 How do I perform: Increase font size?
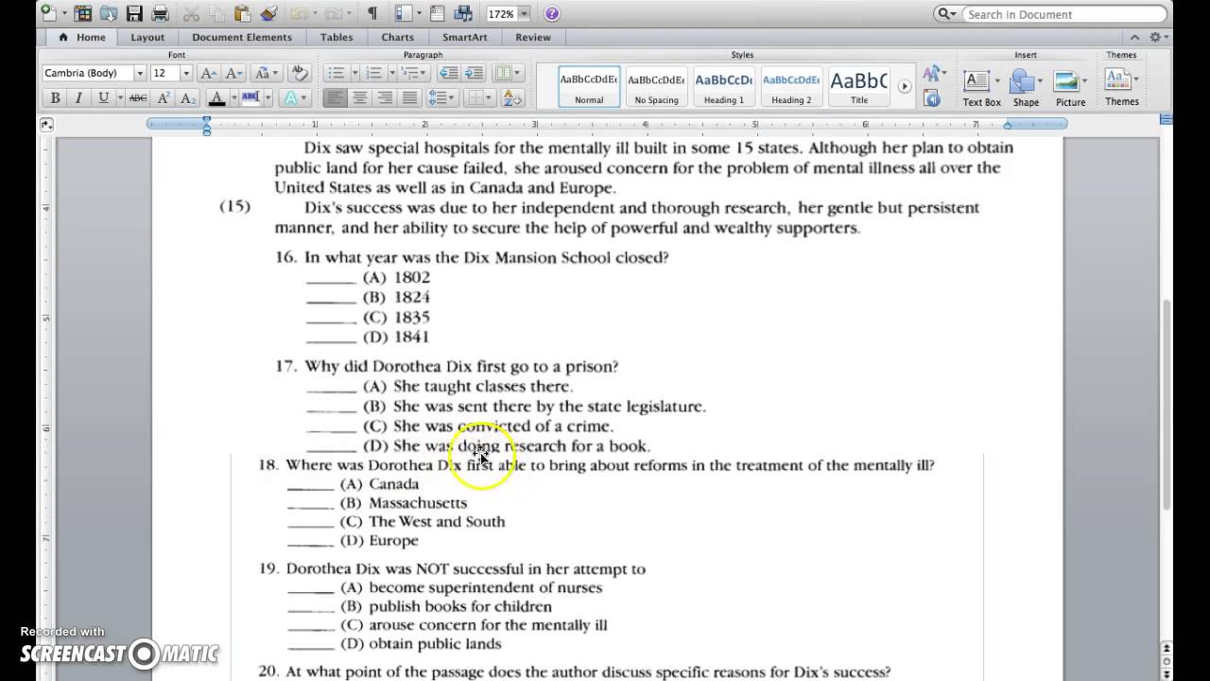click(x=210, y=73)
